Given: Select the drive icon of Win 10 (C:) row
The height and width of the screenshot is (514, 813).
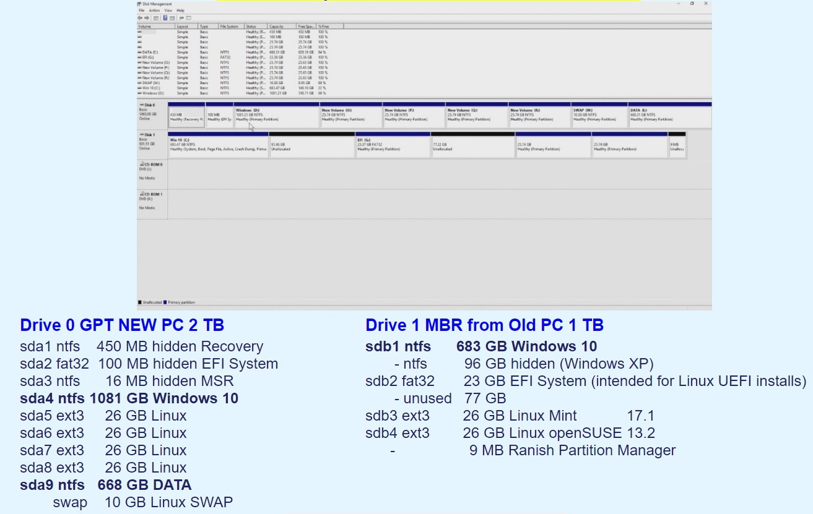Looking at the screenshot, I should click(x=139, y=88).
